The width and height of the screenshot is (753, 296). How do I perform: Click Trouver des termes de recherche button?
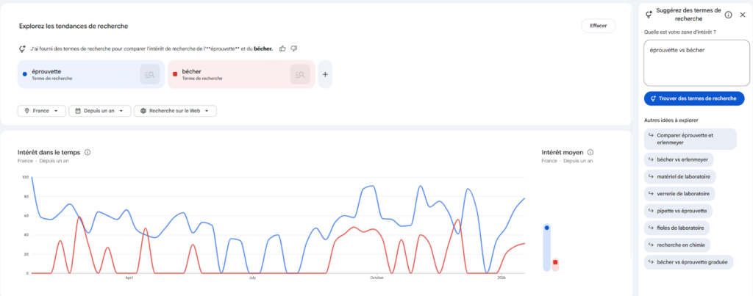pyautogui.click(x=694, y=98)
